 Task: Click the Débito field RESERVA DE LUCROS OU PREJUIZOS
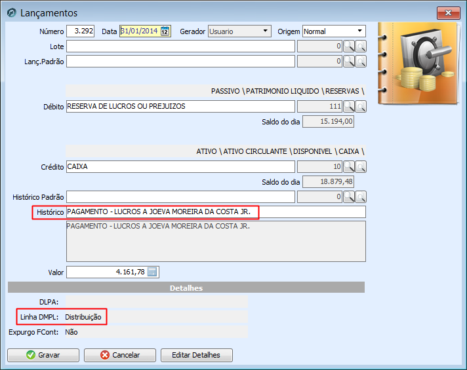(180, 107)
